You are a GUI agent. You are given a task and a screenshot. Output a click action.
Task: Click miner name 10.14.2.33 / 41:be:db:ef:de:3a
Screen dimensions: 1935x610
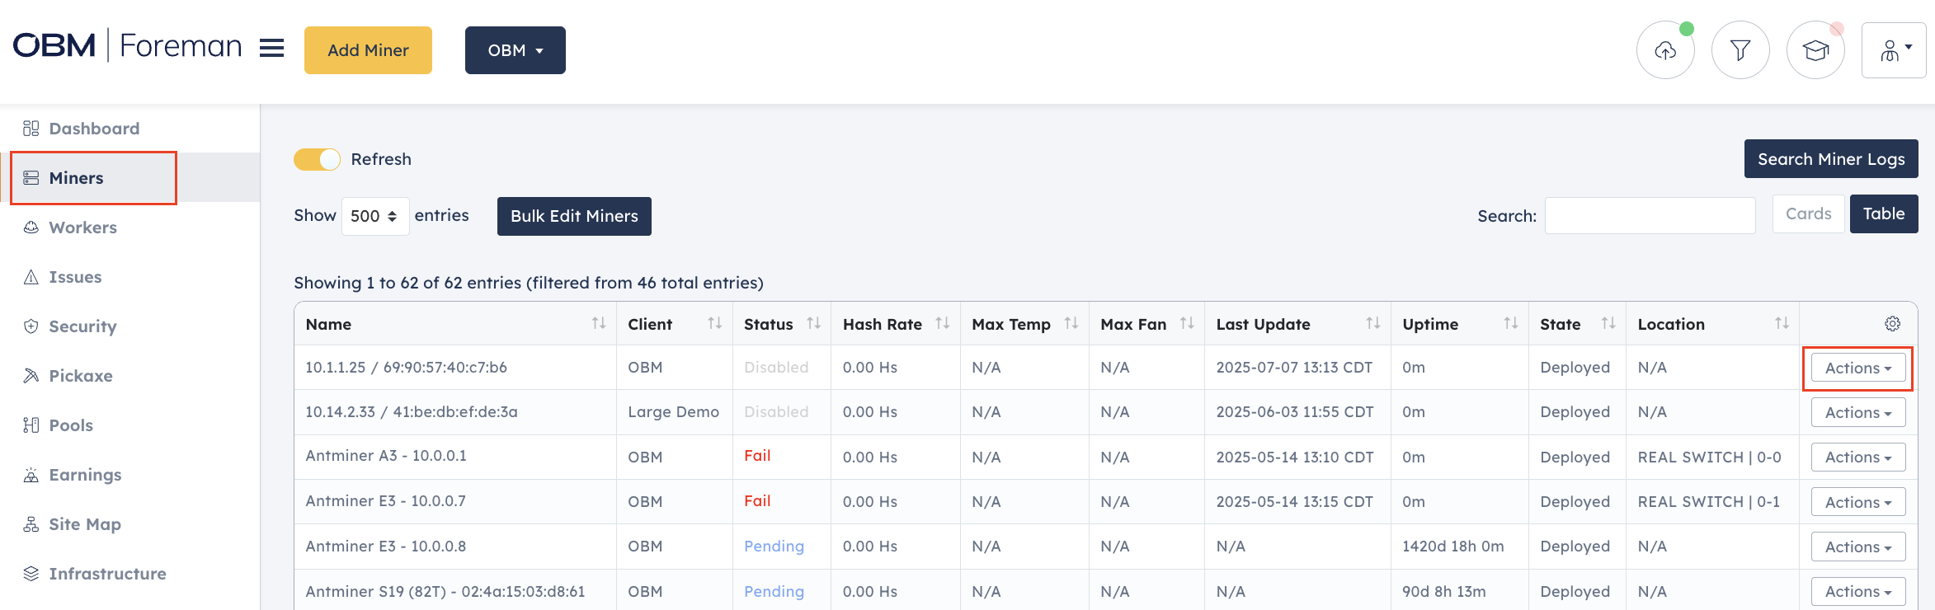click(x=412, y=412)
